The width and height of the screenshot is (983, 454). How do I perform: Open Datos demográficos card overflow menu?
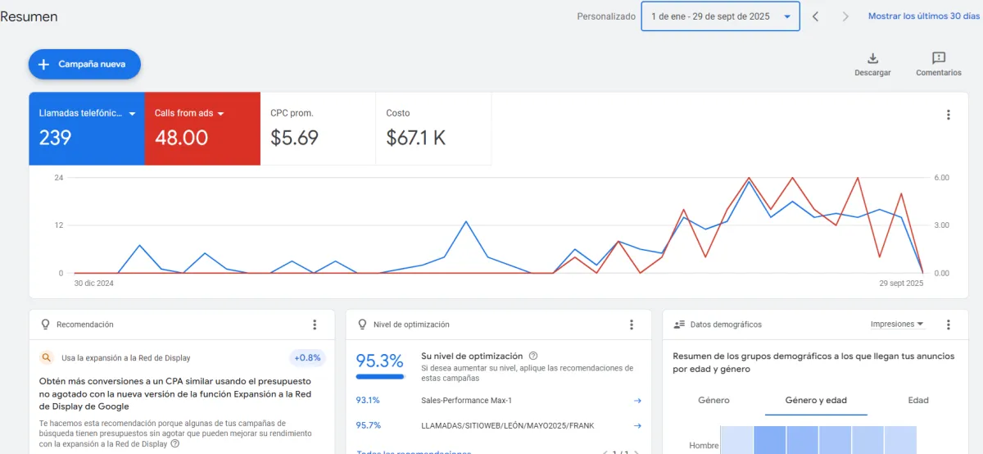click(x=949, y=325)
